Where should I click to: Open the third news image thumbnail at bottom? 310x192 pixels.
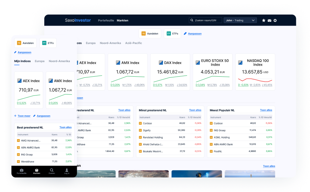[x=197, y=174]
